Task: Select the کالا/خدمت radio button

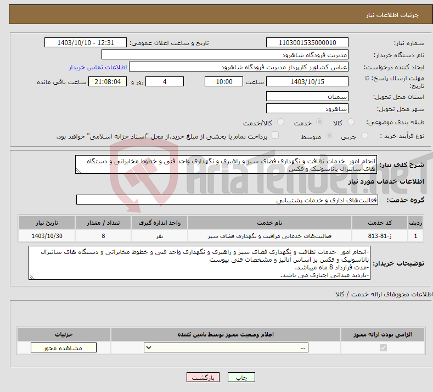Action: [x=280, y=122]
